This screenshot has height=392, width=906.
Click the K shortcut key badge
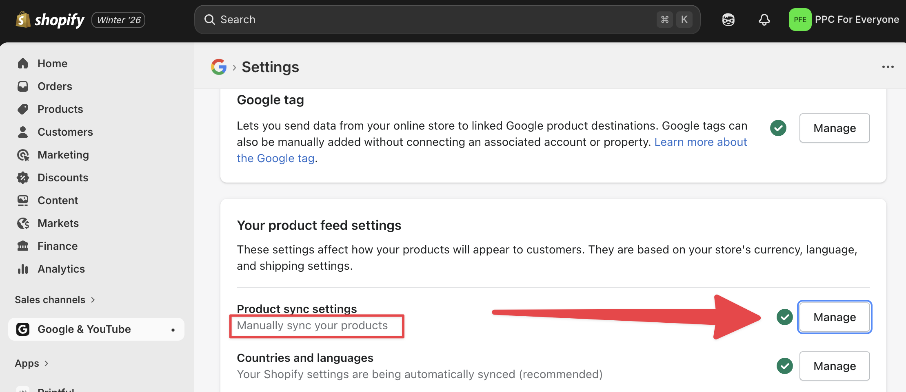pyautogui.click(x=684, y=20)
